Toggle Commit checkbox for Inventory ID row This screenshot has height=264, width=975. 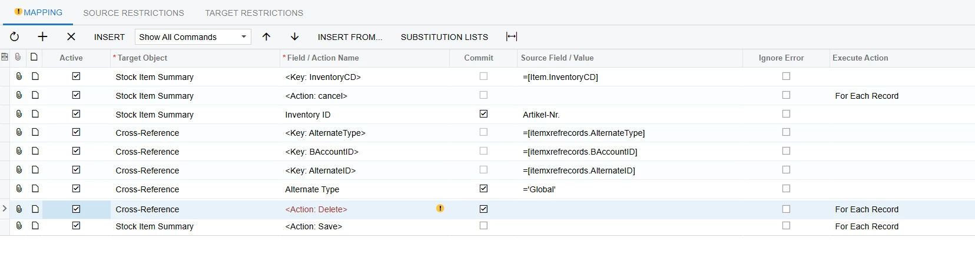pyautogui.click(x=483, y=113)
